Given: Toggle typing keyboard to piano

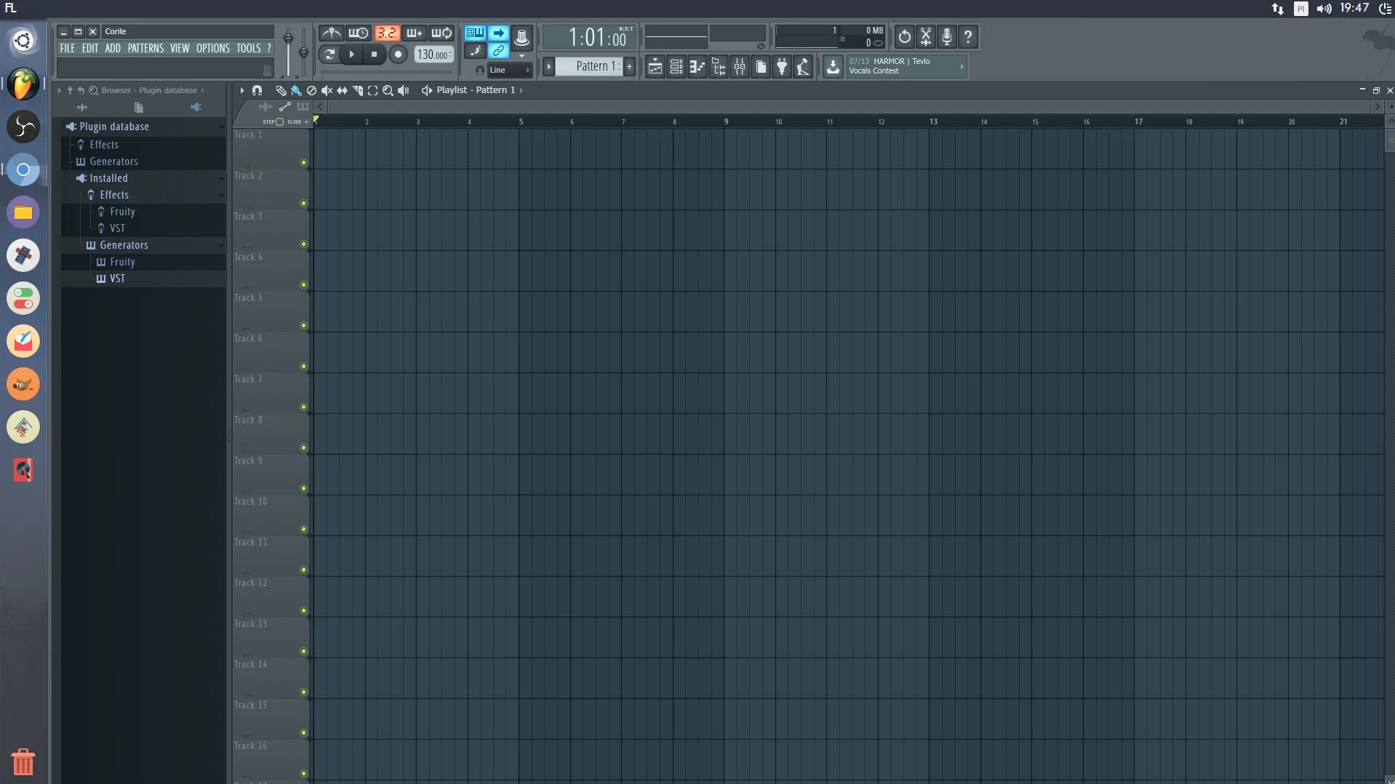Looking at the screenshot, I should coord(475,33).
